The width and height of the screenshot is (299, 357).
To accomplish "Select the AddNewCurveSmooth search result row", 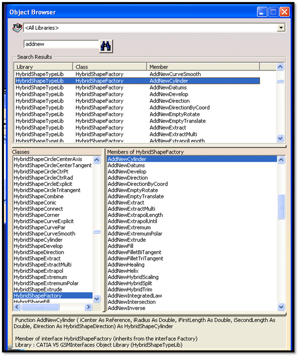I will click(137, 74).
